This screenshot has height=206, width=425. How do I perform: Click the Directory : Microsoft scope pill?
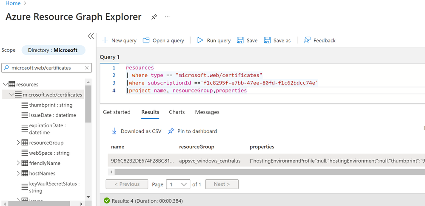(54, 50)
